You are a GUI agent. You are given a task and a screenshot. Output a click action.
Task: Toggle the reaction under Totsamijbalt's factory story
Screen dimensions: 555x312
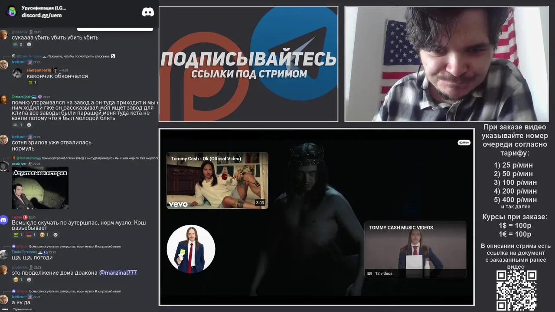[x=17, y=125]
